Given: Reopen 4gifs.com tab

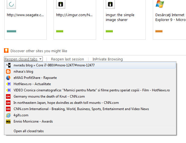Looking at the screenshot, I should point(90,115).
